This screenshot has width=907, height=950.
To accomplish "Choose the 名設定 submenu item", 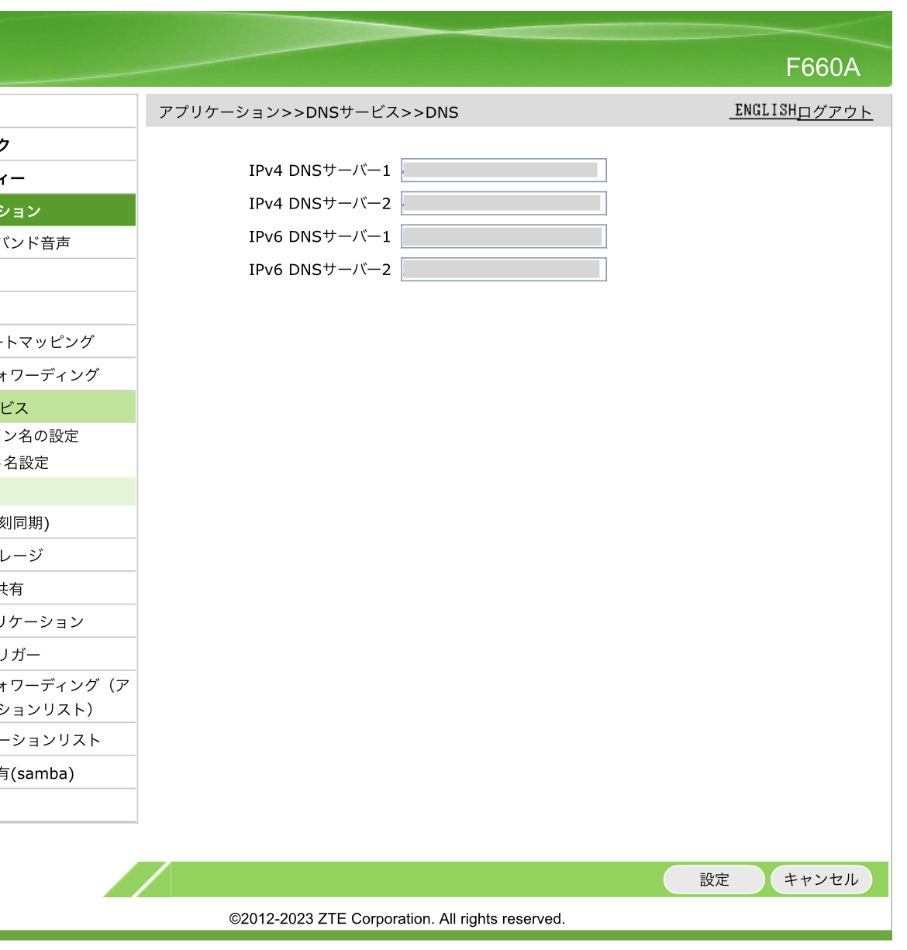I will coord(67,463).
